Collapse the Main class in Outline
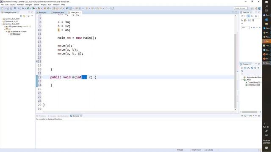The width and height of the screenshot is (271, 152). click(242, 80)
